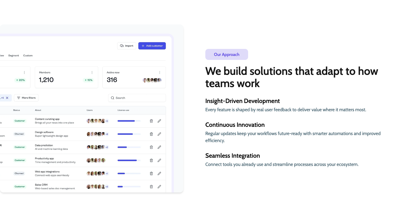396x217 pixels.
Task: Edit the Design software row
Action: [x=159, y=134]
